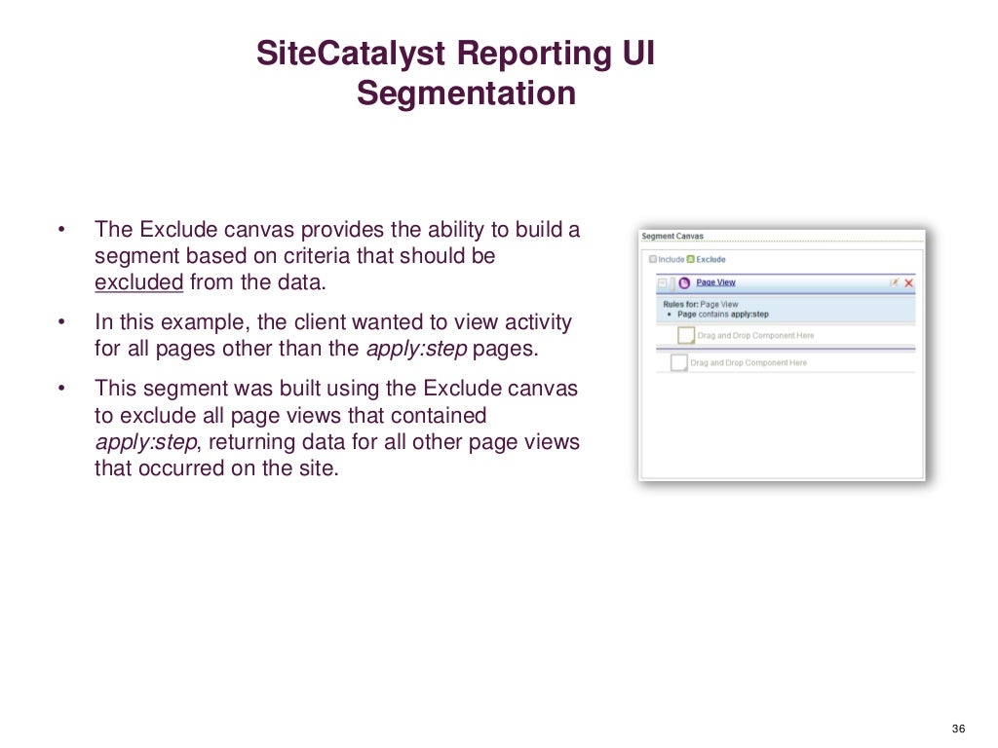
Task: Select the Exclude canvas tab
Action: (706, 259)
